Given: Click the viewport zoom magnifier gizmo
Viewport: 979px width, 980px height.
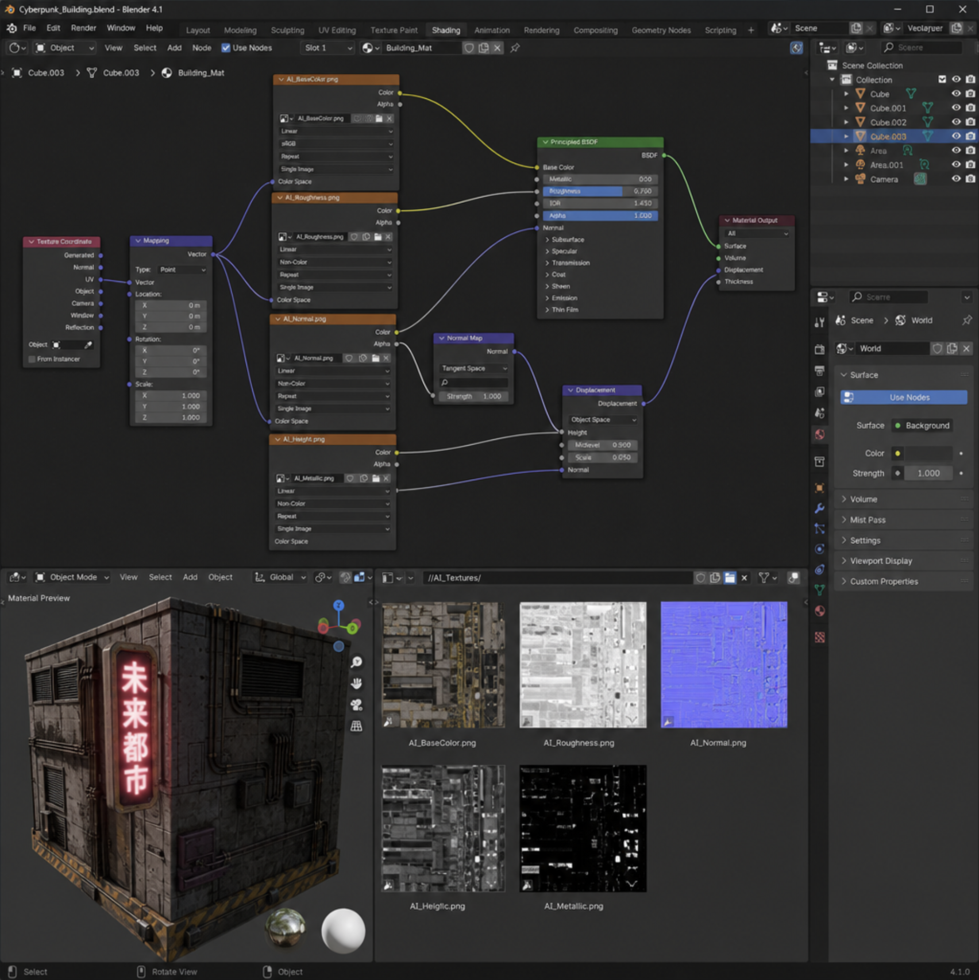Looking at the screenshot, I should (x=357, y=662).
